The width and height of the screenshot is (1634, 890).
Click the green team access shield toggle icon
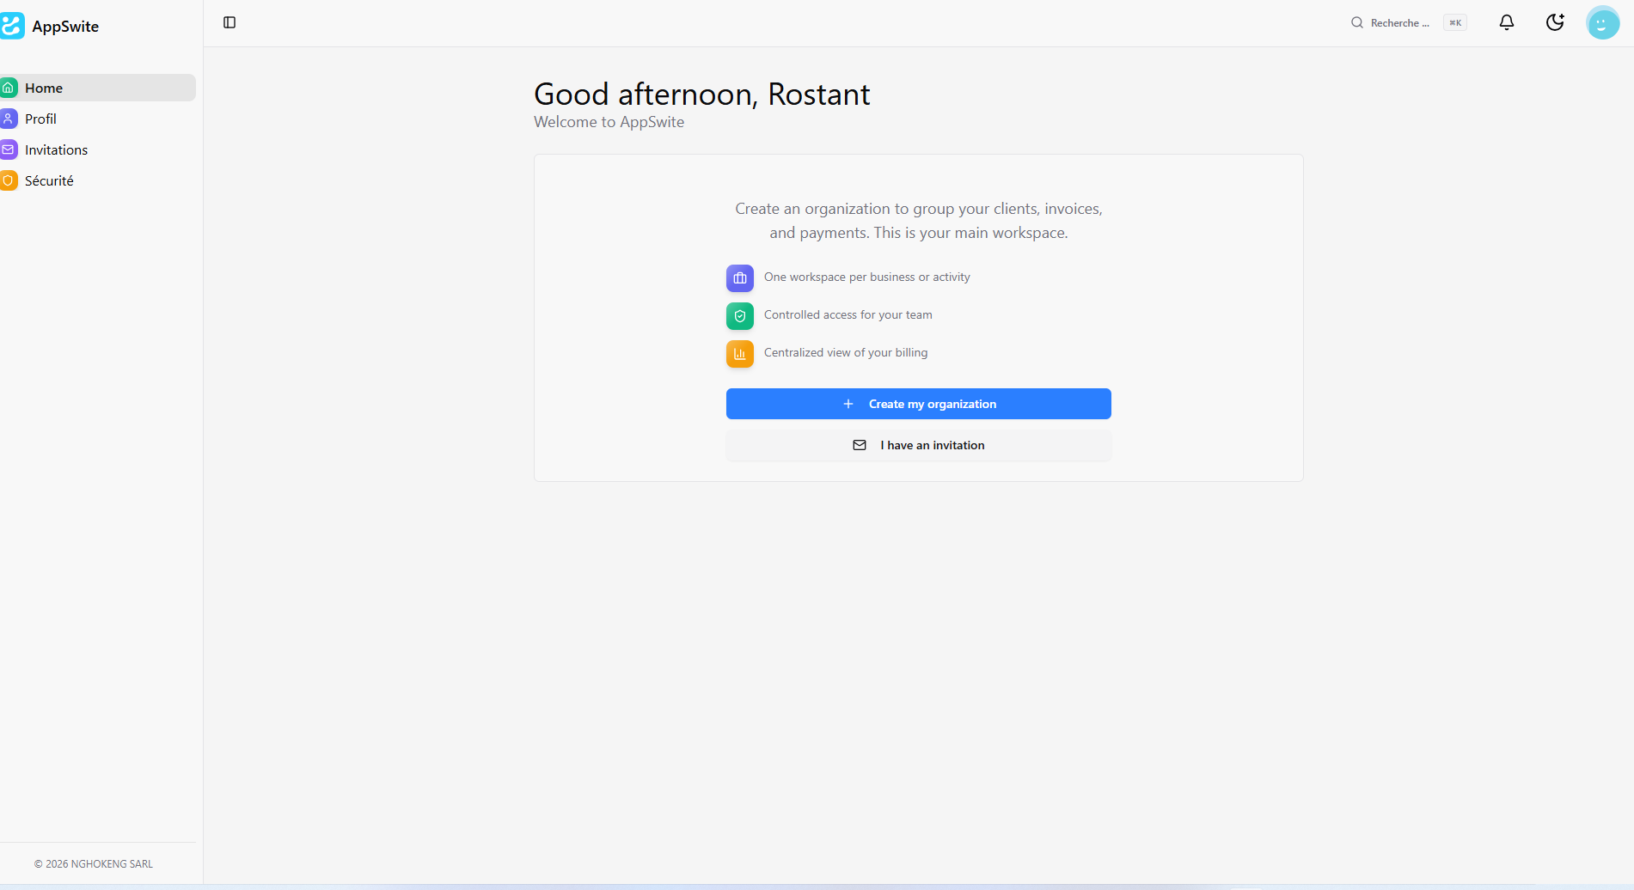coord(739,315)
